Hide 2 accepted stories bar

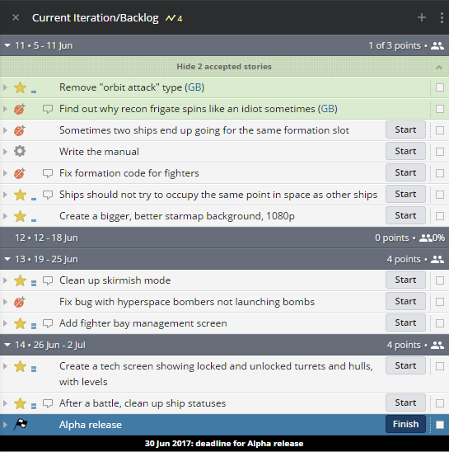coord(224,67)
